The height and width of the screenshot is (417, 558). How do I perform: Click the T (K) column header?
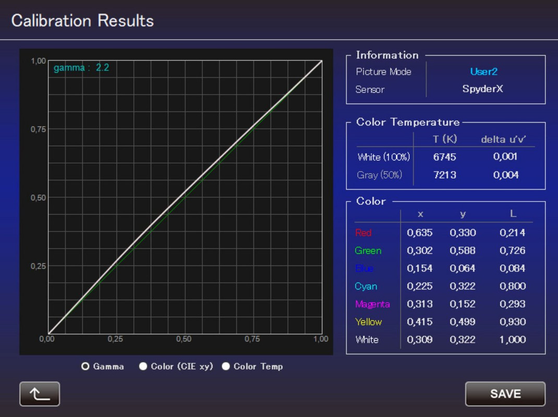tap(445, 139)
